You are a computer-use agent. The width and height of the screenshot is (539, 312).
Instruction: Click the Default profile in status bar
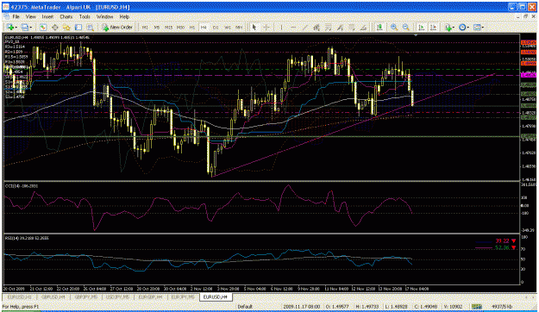coord(245,307)
